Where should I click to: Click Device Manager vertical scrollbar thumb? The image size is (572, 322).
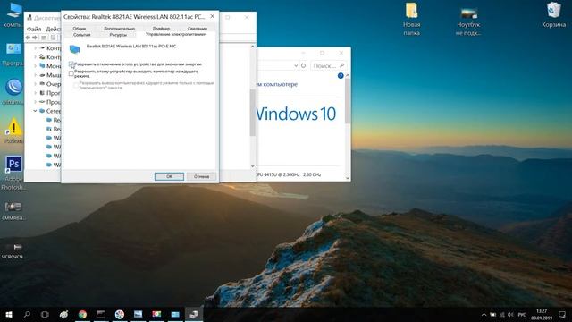pos(252,113)
